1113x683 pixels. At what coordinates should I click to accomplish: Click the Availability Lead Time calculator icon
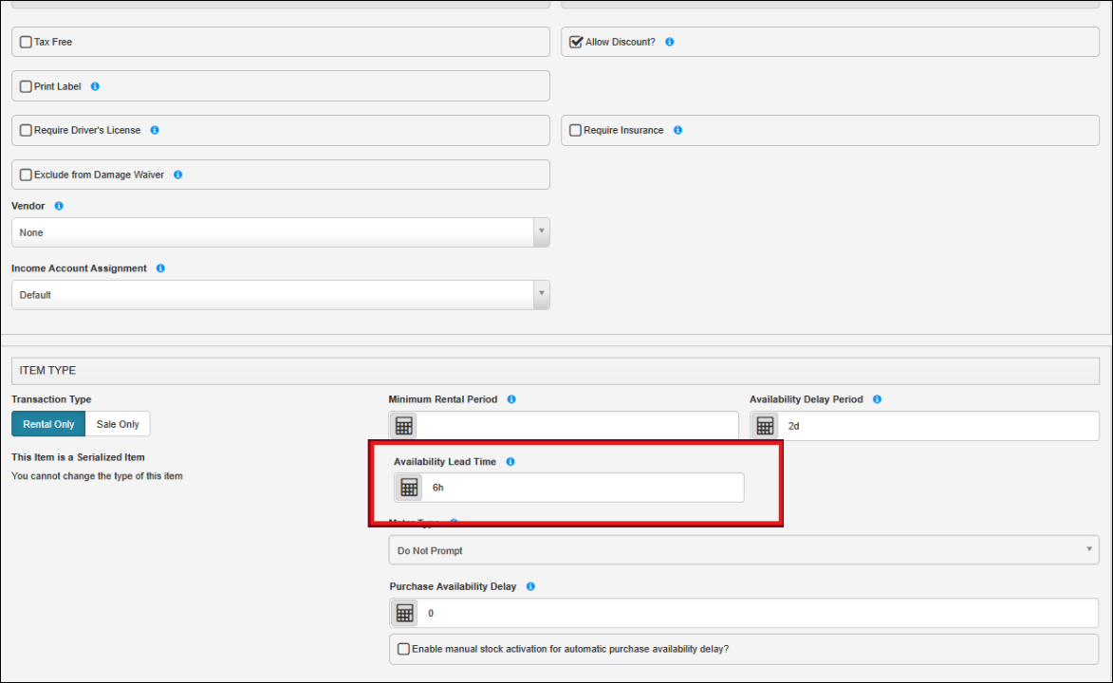pos(409,488)
